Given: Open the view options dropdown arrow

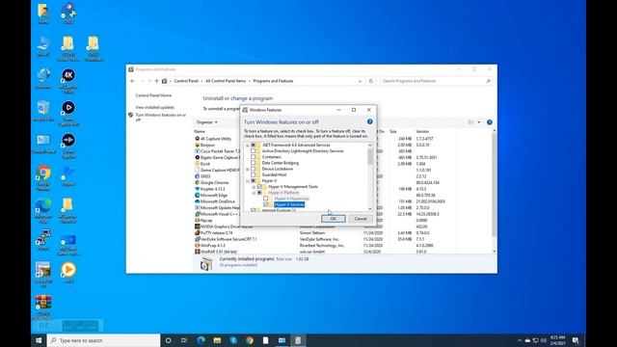Looking at the screenshot, I should [x=479, y=122].
